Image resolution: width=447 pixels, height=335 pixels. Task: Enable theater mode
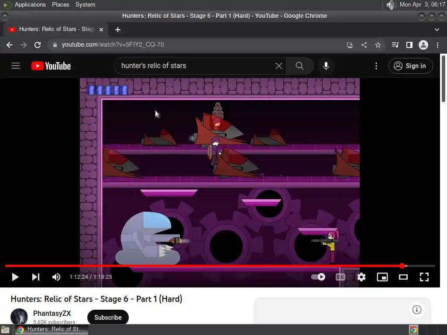point(403,277)
